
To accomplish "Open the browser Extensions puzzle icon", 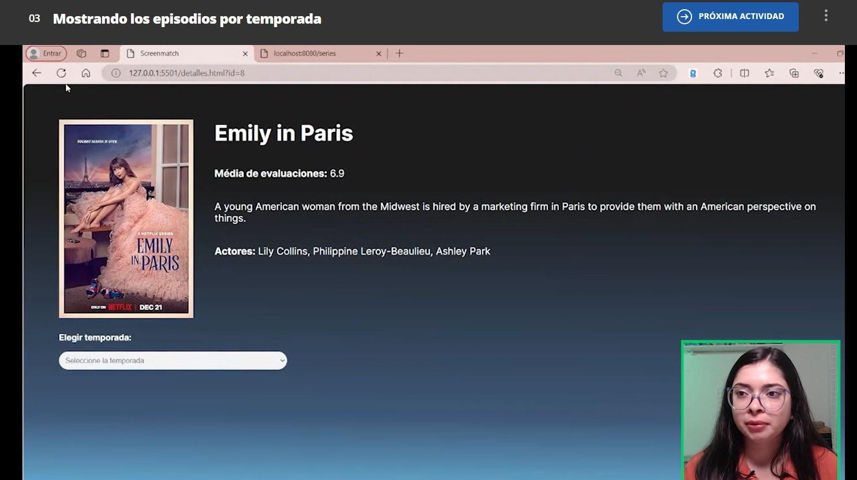I will (717, 73).
